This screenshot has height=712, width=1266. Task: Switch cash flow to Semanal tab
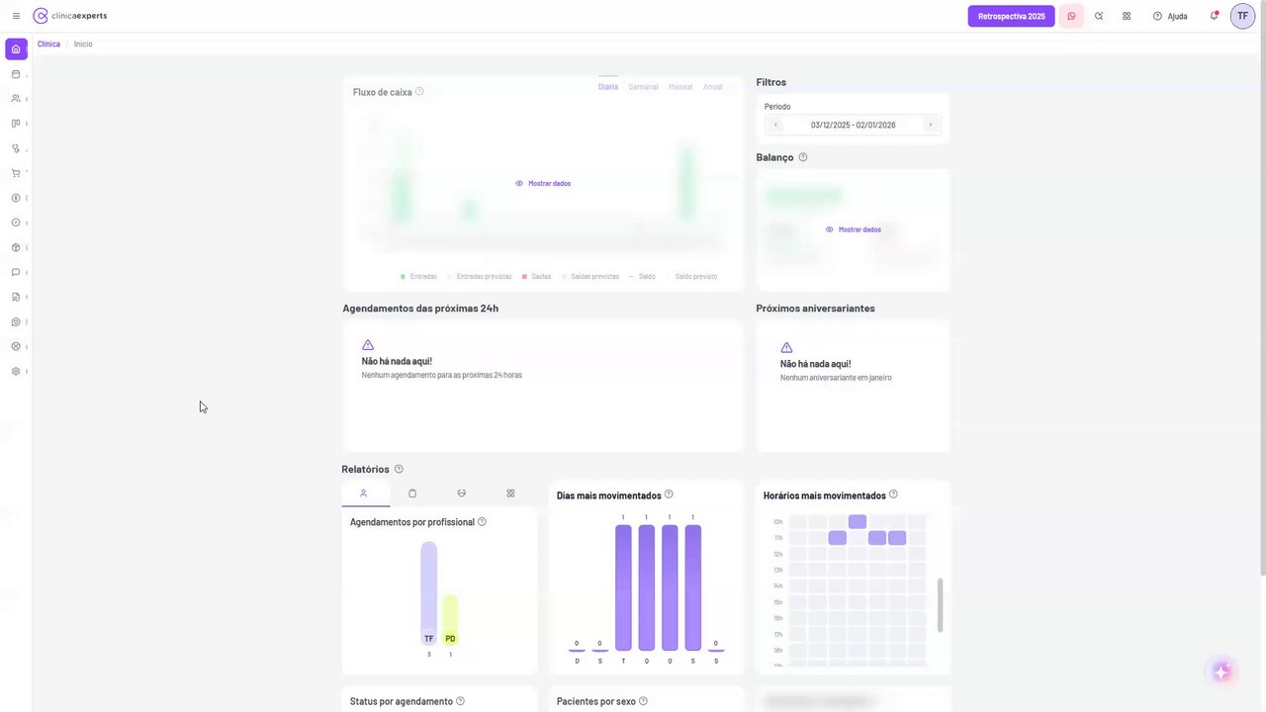643,87
